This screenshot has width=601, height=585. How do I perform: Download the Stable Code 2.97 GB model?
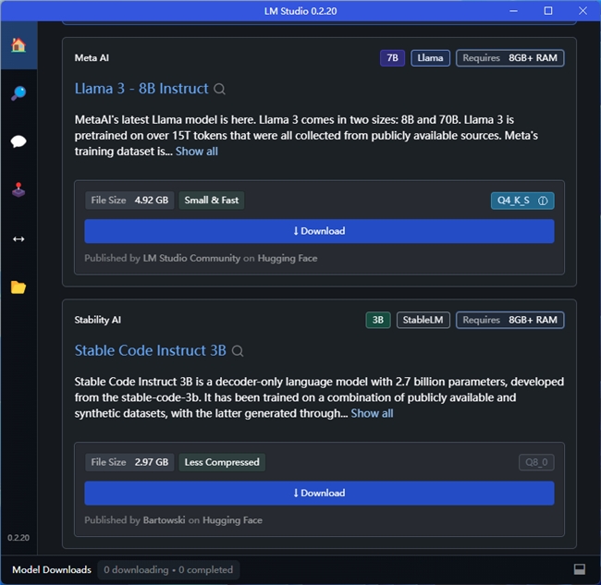coord(319,494)
